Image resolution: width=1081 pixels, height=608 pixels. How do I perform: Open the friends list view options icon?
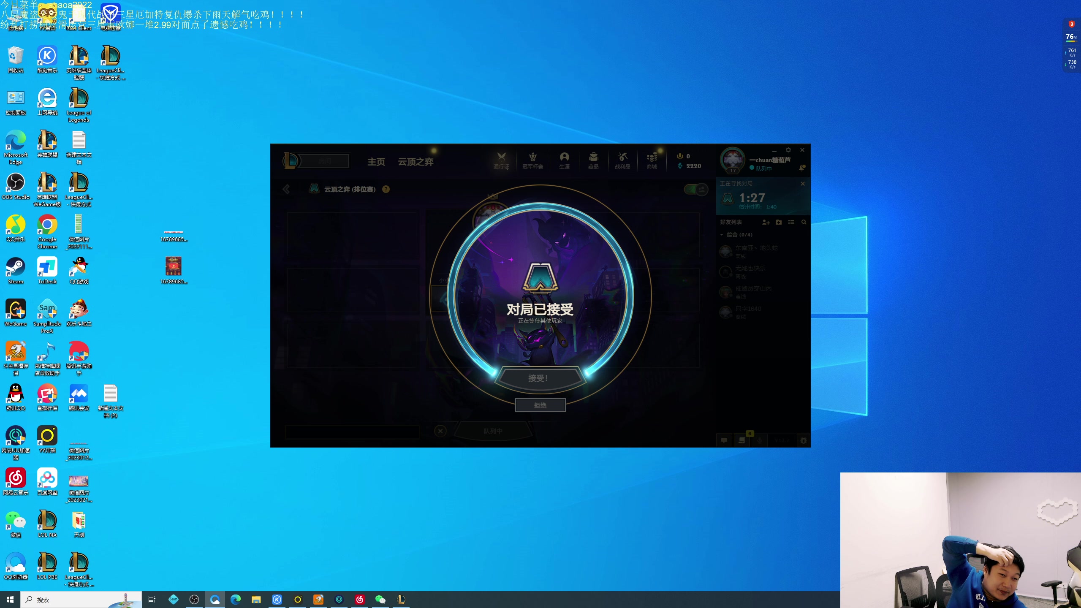(791, 222)
